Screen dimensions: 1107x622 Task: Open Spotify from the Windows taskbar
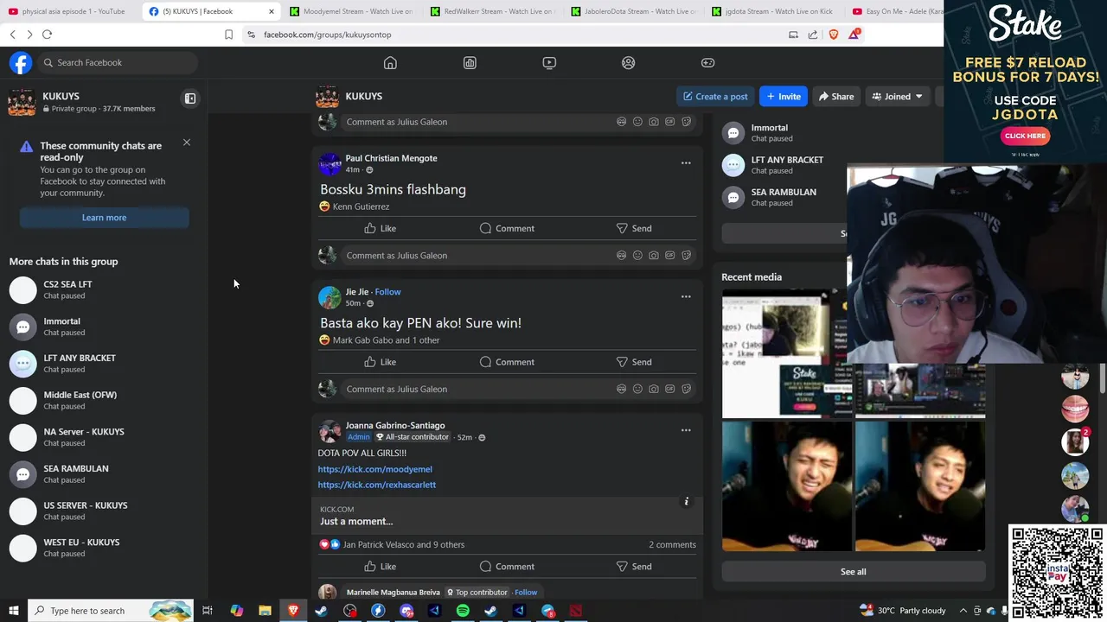click(x=463, y=611)
